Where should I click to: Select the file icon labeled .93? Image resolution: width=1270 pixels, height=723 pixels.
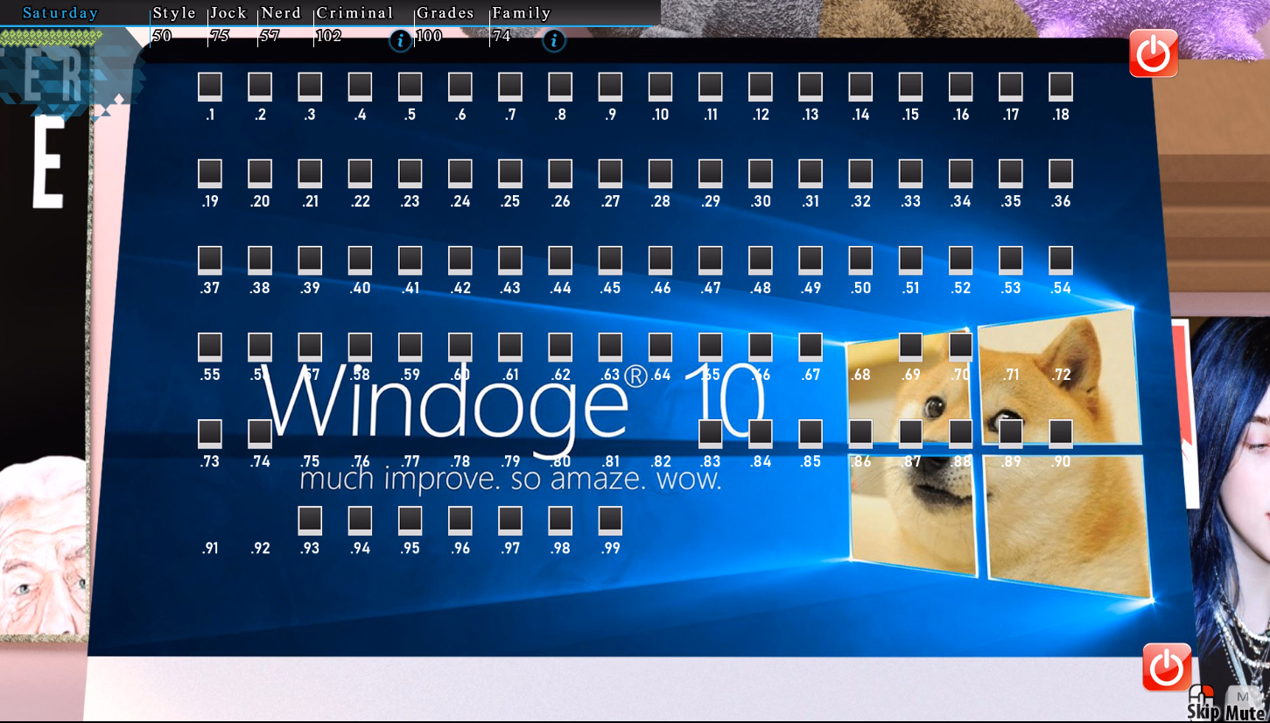pyautogui.click(x=310, y=521)
